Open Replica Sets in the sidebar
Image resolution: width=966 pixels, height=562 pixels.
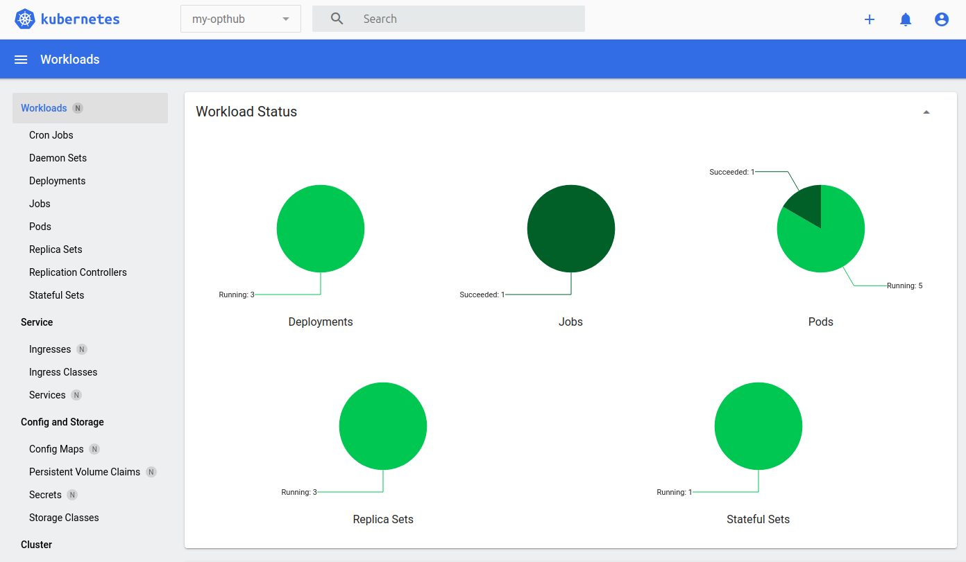point(56,249)
